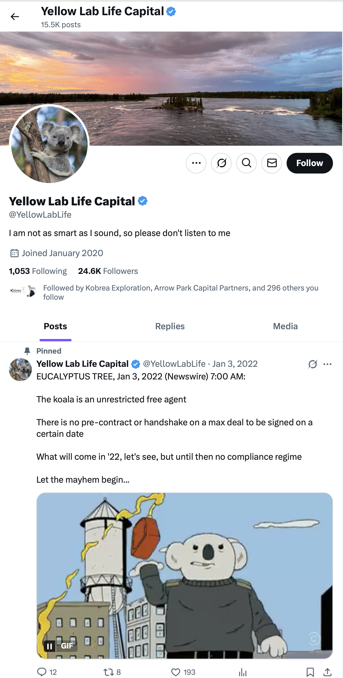343x678 pixels.
Task: Open the pinned post's three-dot menu
Action: click(x=327, y=364)
